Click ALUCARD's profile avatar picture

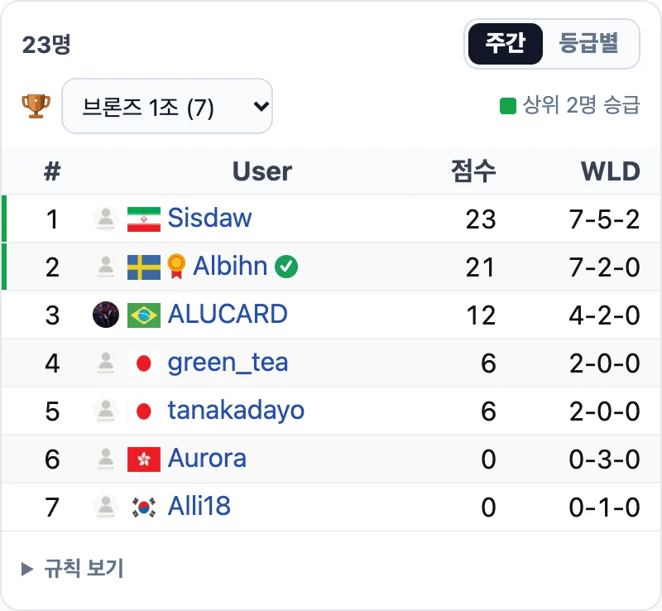click(x=106, y=315)
